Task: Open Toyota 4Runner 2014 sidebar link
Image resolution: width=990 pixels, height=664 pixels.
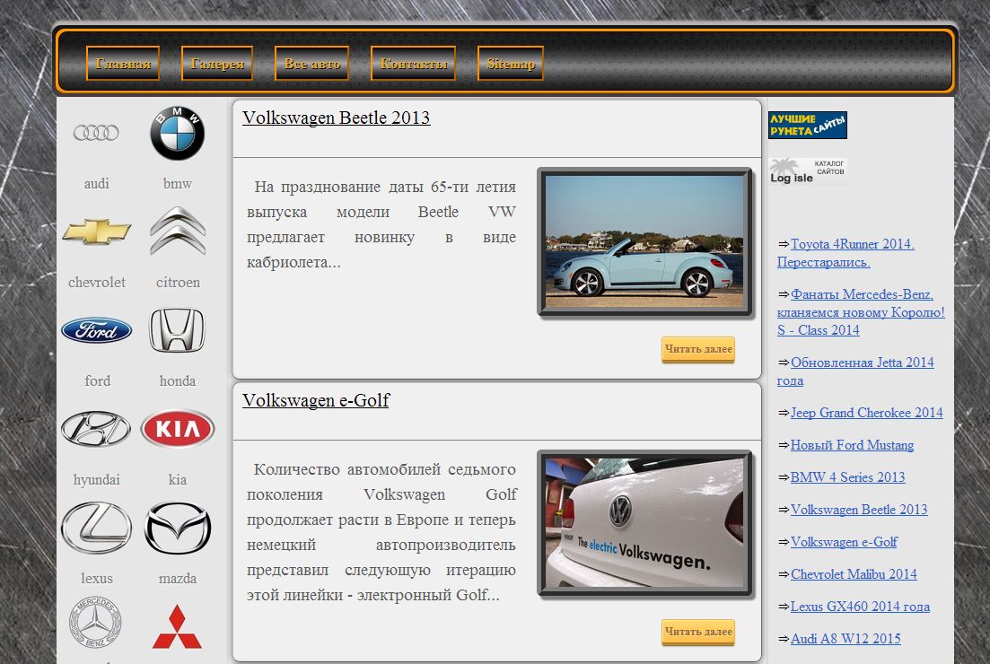Action: (846, 252)
